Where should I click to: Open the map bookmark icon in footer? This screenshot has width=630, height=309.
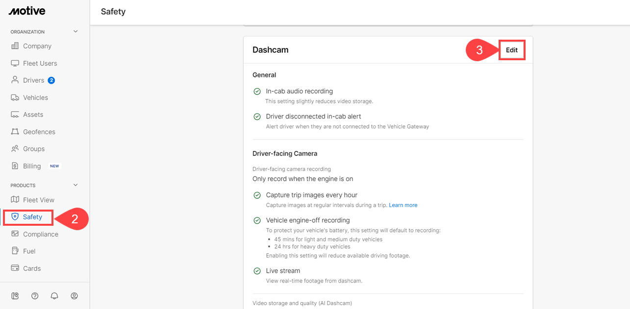(x=15, y=296)
